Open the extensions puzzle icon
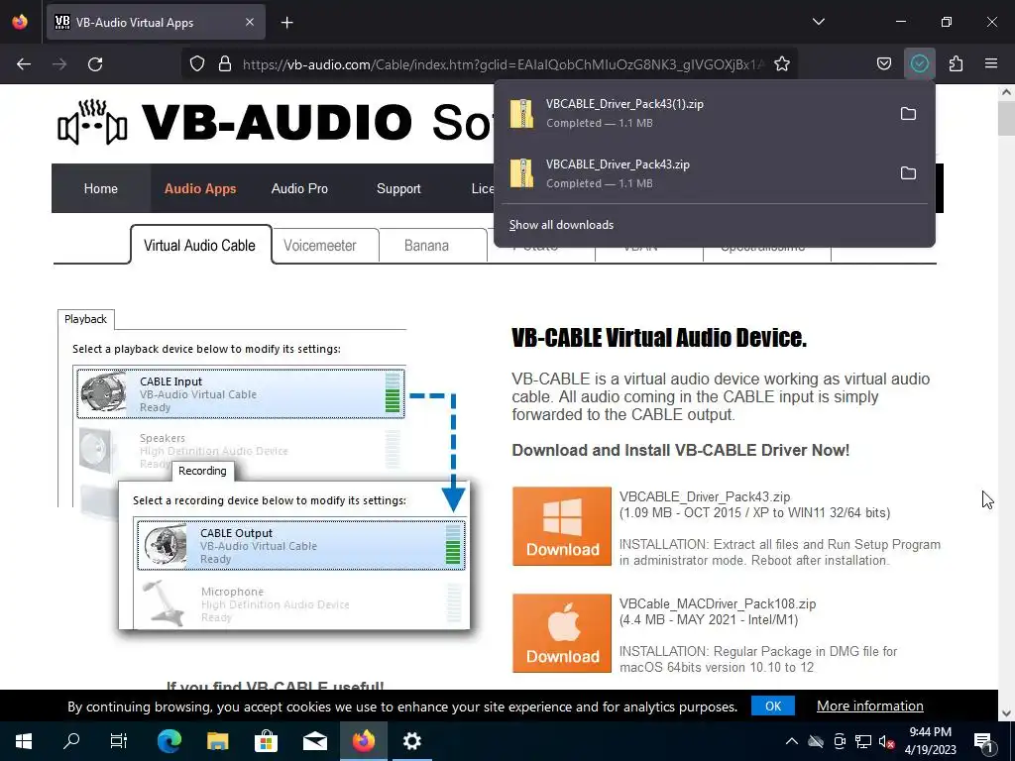The width and height of the screenshot is (1015, 761). [956, 64]
